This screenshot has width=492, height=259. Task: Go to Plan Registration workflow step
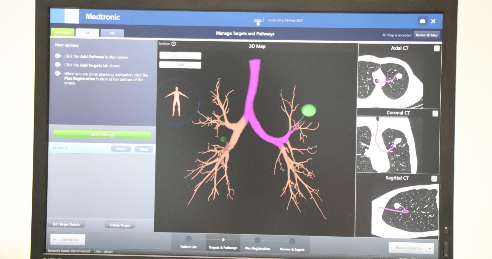tap(257, 244)
